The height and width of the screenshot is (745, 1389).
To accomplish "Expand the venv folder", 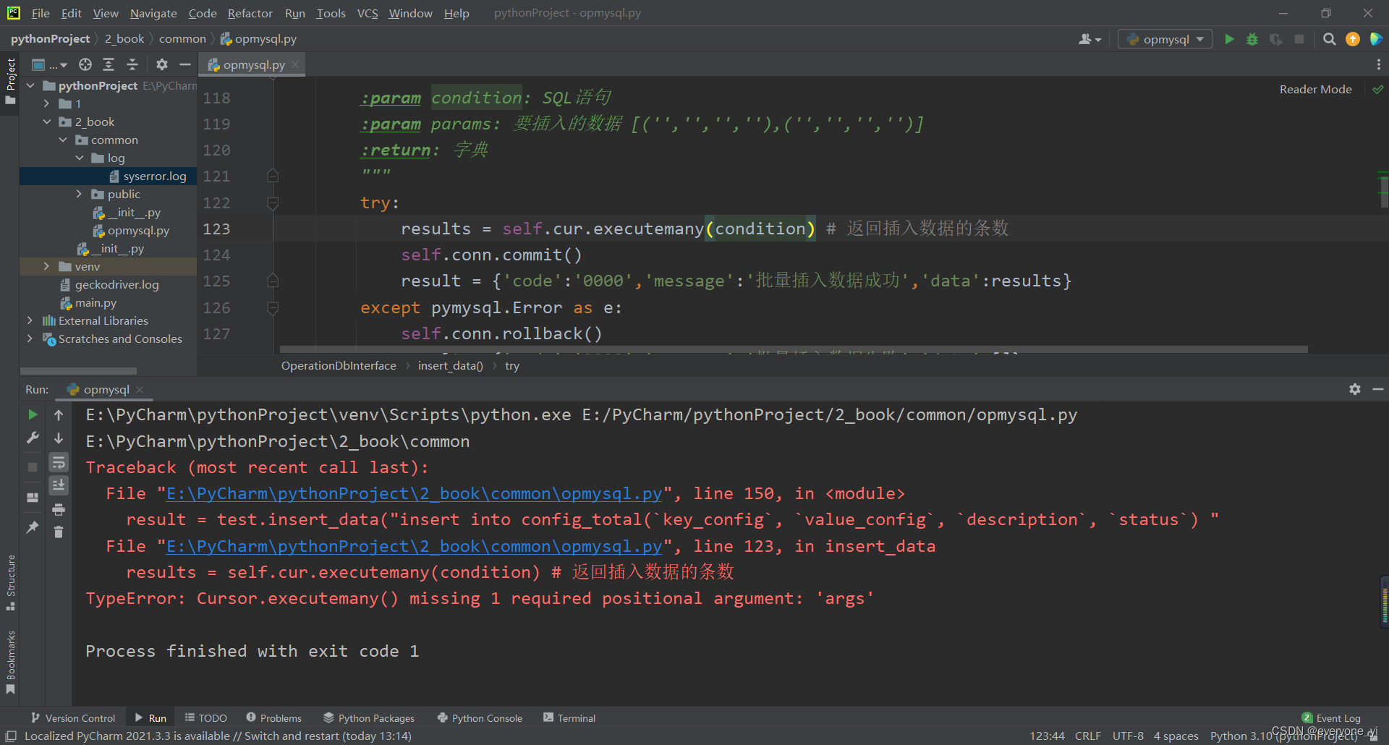I will tap(46, 266).
